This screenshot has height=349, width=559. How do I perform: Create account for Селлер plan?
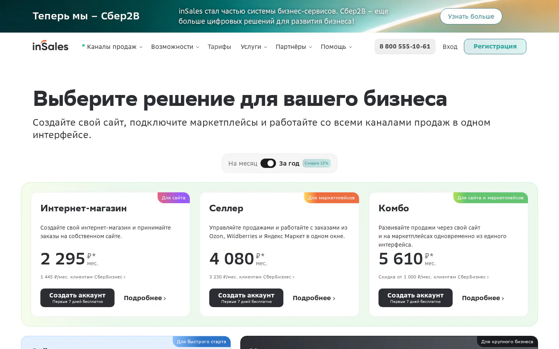pos(246,298)
